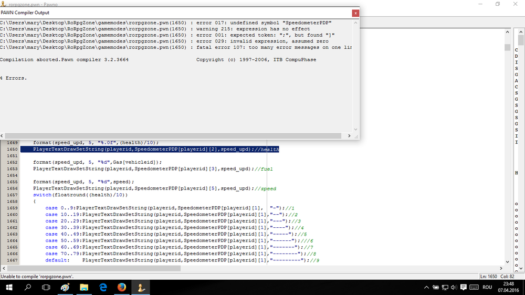Click fatal error 107 message line

pyautogui.click(x=176, y=48)
